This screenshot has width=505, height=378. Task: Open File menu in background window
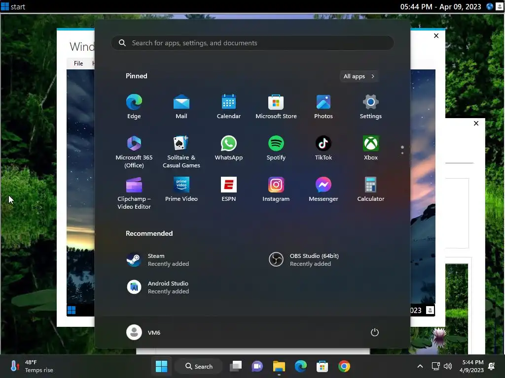coord(78,63)
